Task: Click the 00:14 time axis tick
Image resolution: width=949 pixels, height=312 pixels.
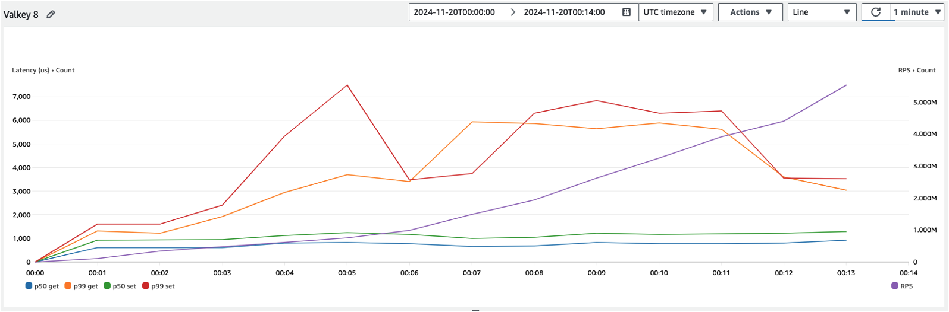Action: pos(909,273)
